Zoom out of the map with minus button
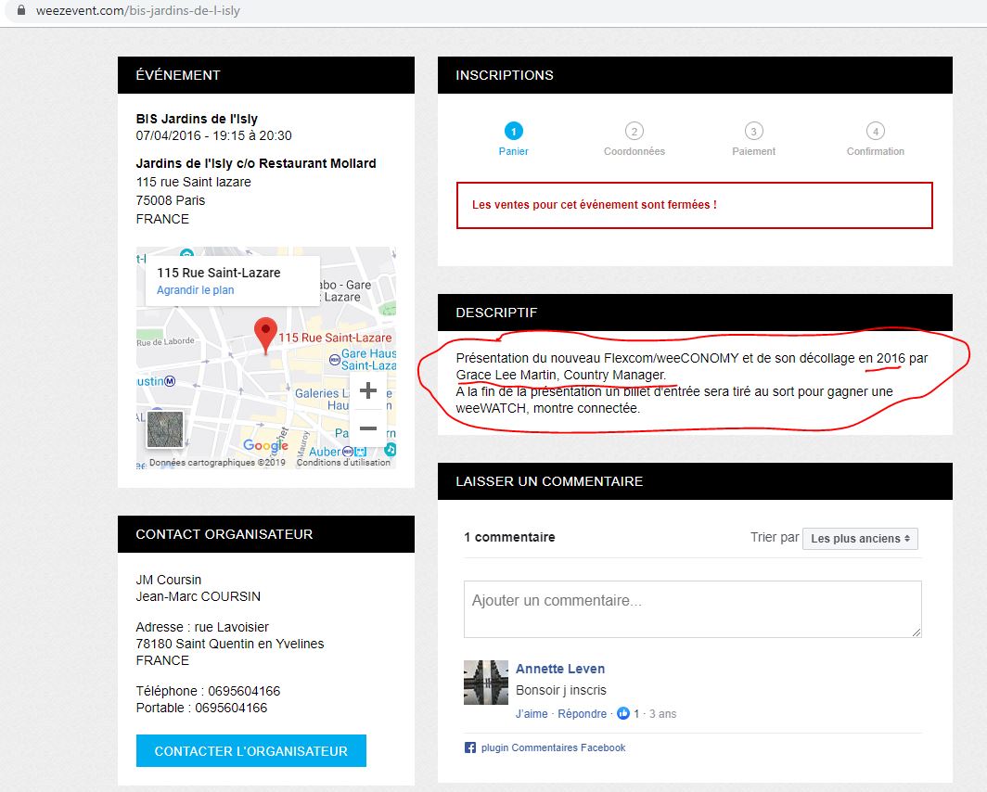The height and width of the screenshot is (792, 987). 367,428
